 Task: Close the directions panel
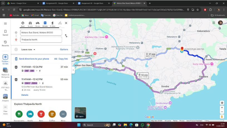tap(66, 23)
